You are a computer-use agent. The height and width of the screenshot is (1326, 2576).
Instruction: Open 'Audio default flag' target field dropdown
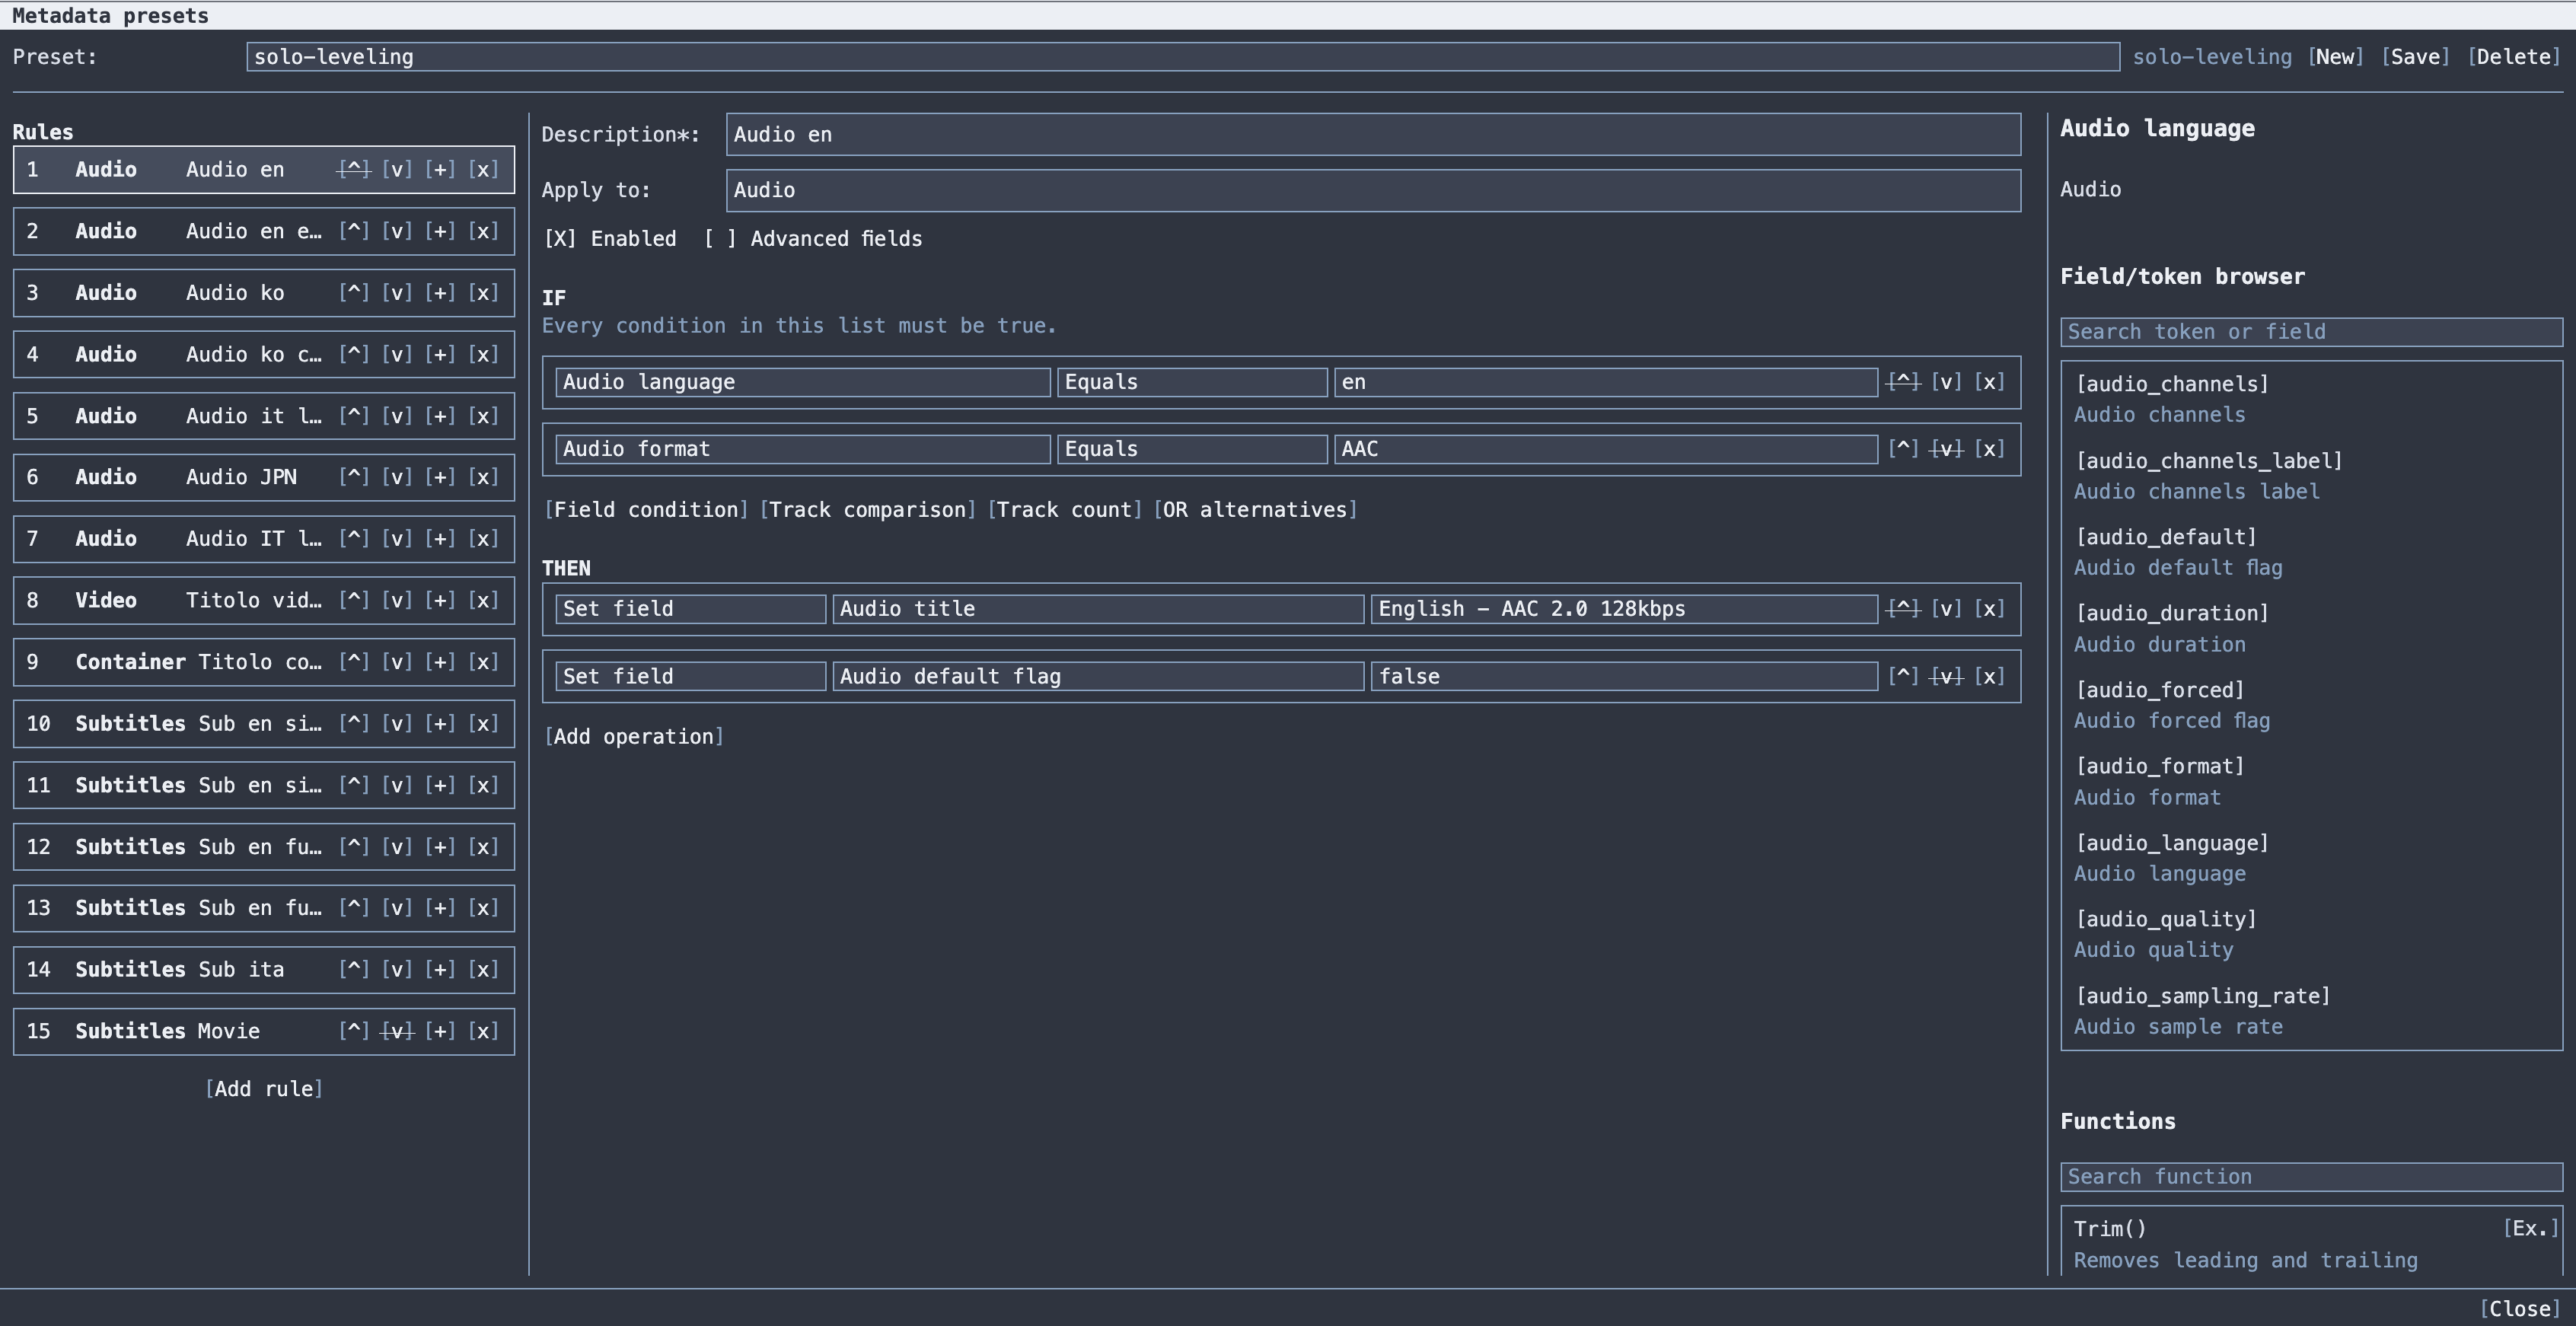tap(1098, 676)
